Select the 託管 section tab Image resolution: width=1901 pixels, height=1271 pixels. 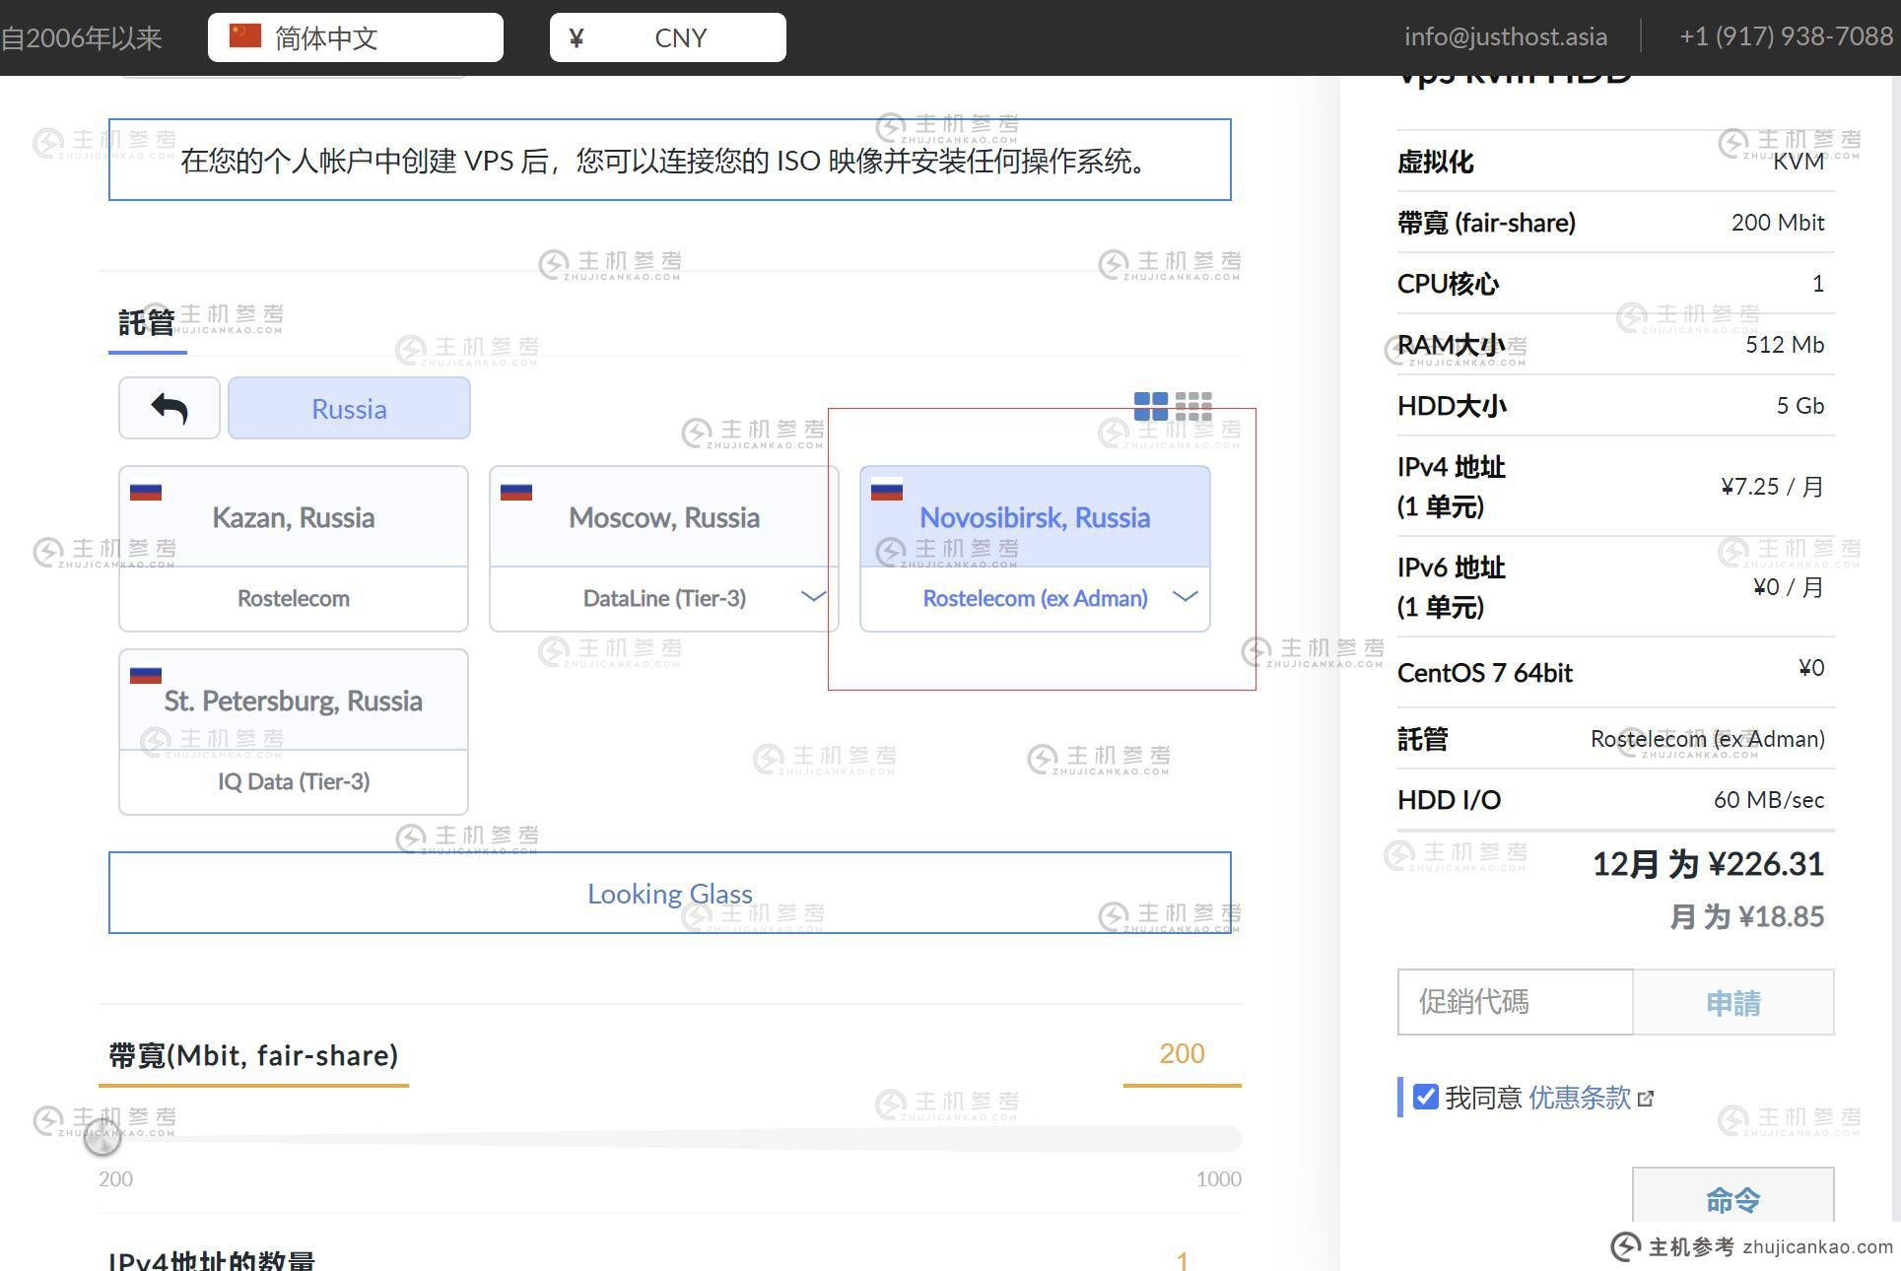147,322
